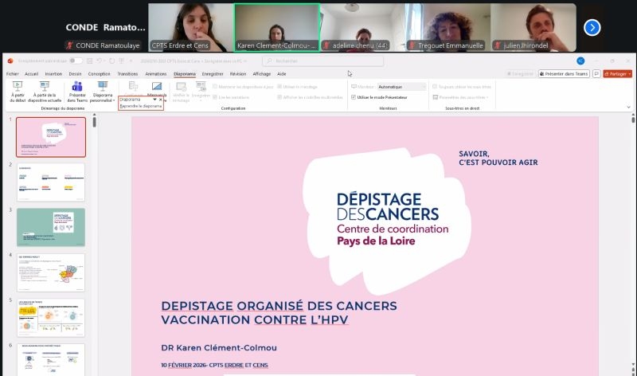637x376 pixels.
Task: Click Paramètres des sous-titres icon
Action: pos(435,97)
